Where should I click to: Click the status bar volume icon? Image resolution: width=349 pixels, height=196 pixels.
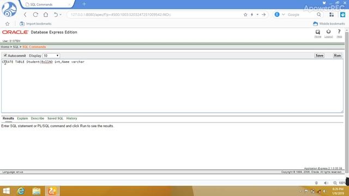326,183
